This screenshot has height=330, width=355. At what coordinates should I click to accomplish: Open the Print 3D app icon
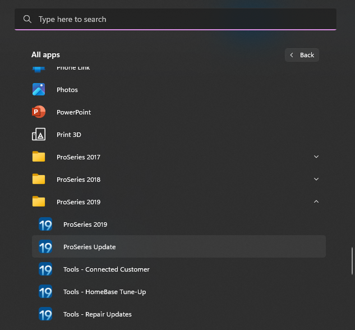click(x=39, y=135)
